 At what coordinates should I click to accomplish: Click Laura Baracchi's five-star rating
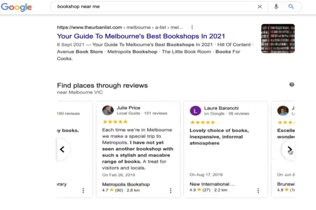[x=202, y=122]
